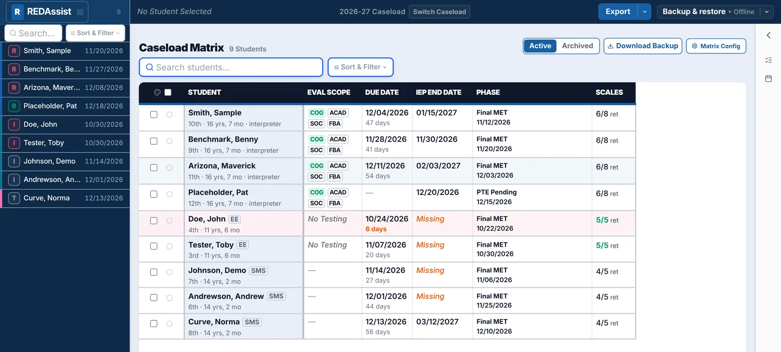Open the sidebar Sort & Filter dropdown
781x352 pixels.
click(96, 33)
